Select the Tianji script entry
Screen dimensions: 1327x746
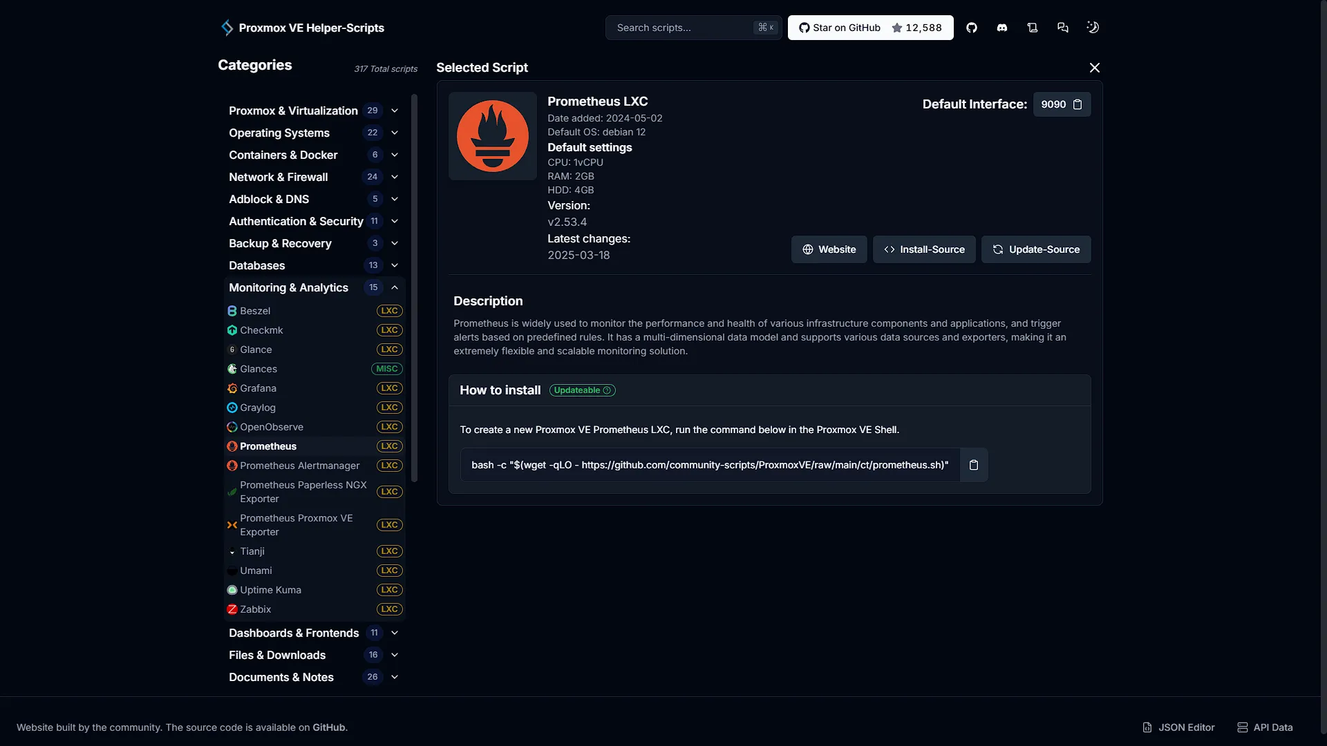tap(314, 551)
